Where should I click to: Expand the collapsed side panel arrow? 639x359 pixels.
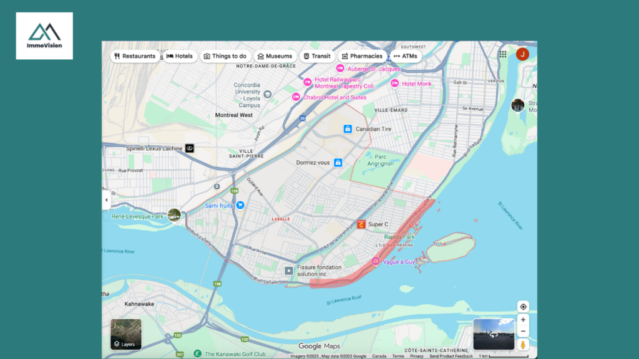pos(106,201)
